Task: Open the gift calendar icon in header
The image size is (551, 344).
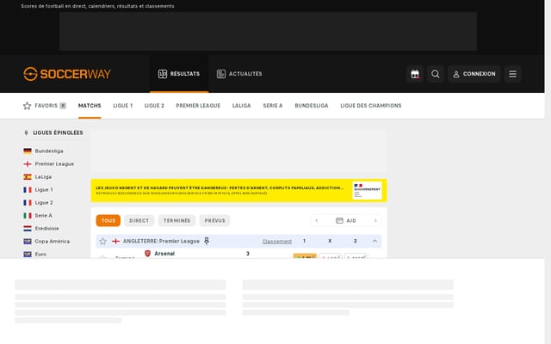Action: [415, 74]
